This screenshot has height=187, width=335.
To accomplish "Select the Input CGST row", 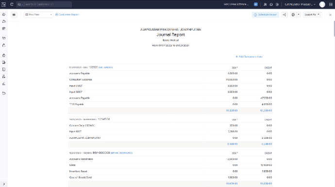I will point(170,86).
